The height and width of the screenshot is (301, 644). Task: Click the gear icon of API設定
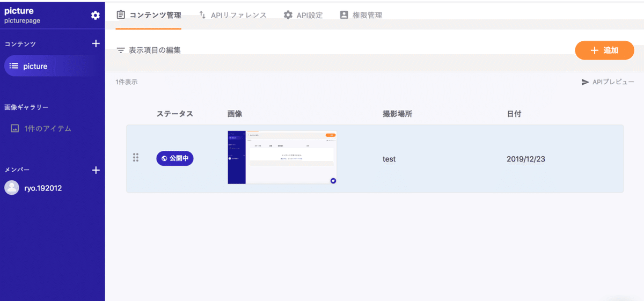click(288, 15)
